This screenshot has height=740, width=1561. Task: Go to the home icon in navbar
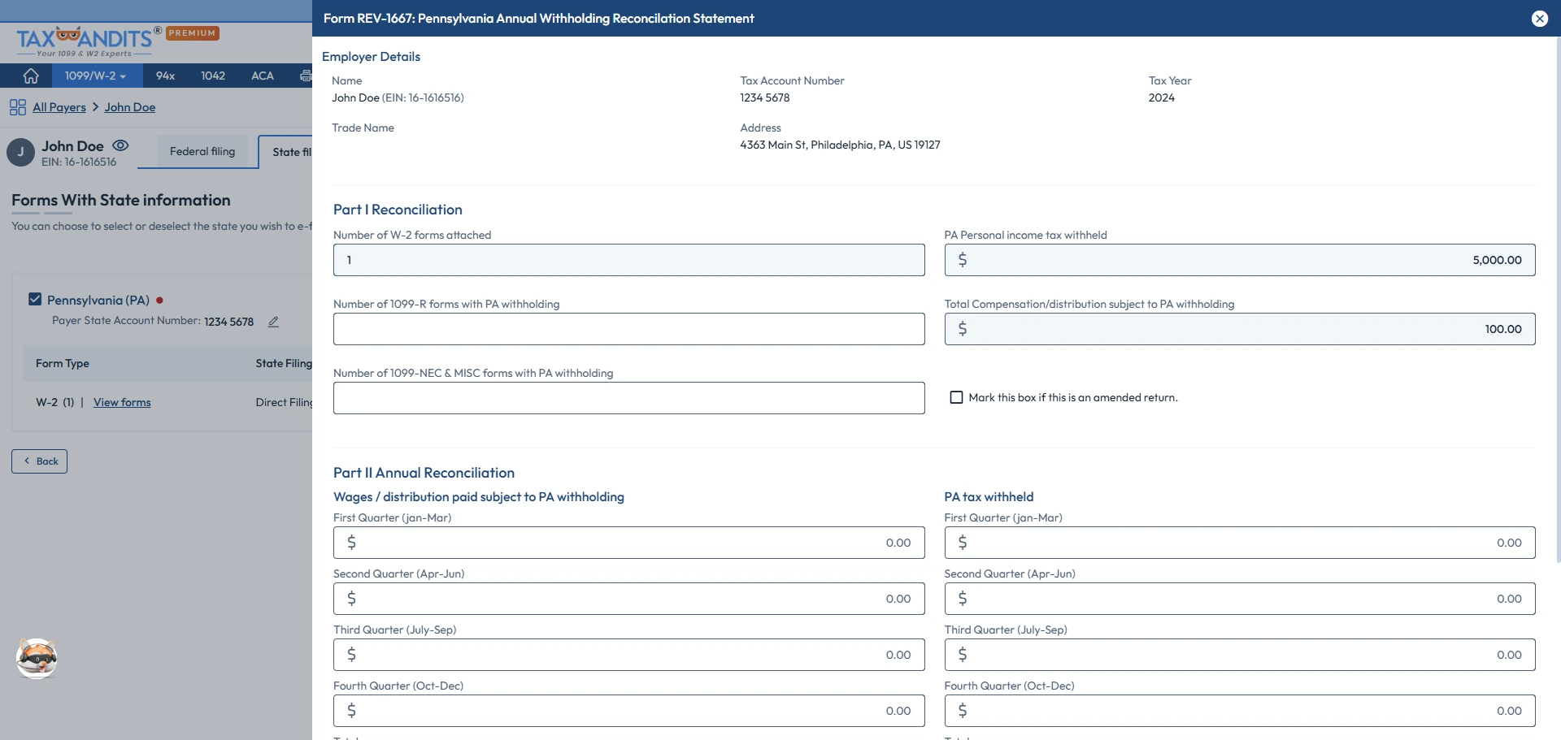point(31,76)
